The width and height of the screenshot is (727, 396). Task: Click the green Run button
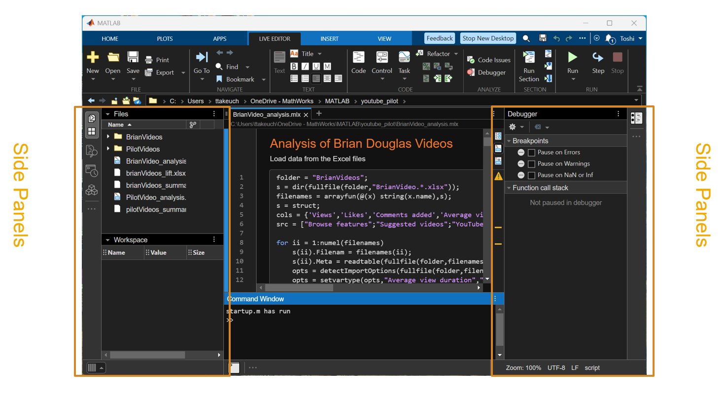(x=572, y=58)
